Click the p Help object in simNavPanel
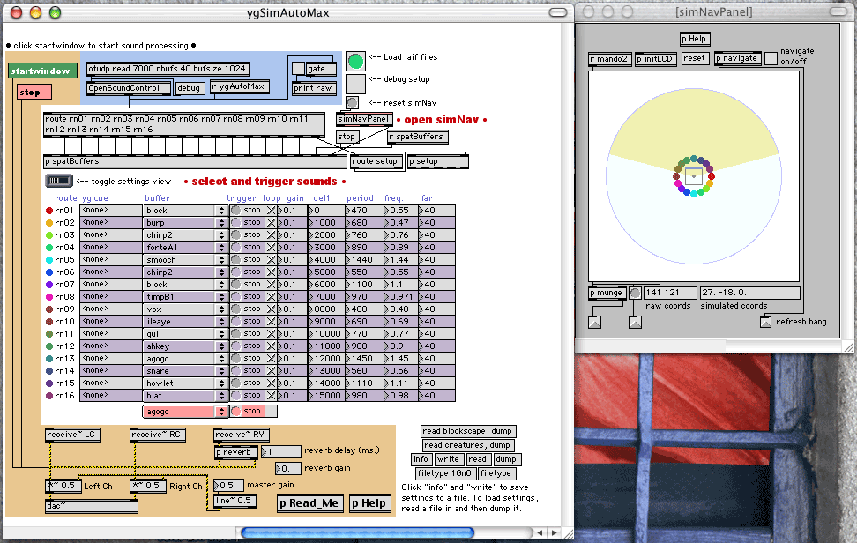This screenshot has width=857, height=543. coord(694,39)
